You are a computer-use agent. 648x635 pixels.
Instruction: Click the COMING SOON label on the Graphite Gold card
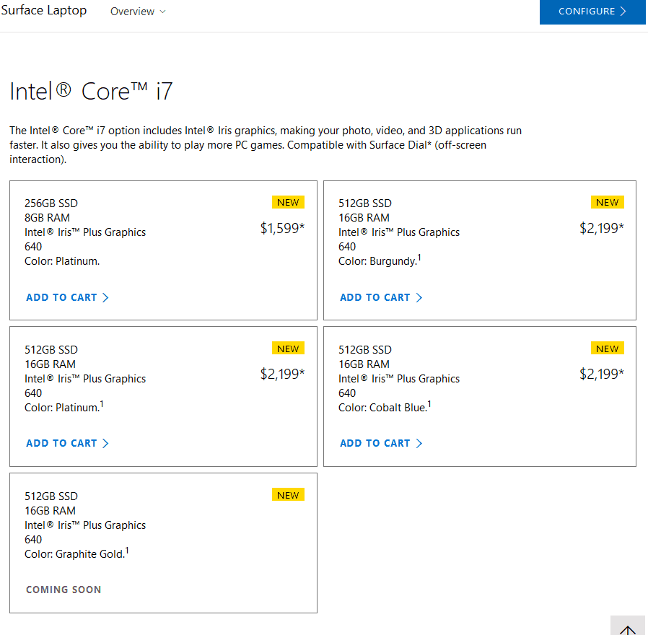tap(64, 590)
